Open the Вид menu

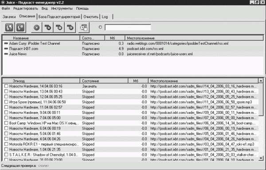45,8
